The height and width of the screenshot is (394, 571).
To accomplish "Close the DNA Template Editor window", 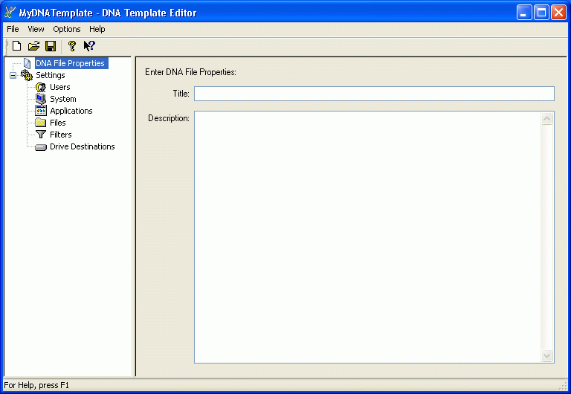I will click(558, 13).
